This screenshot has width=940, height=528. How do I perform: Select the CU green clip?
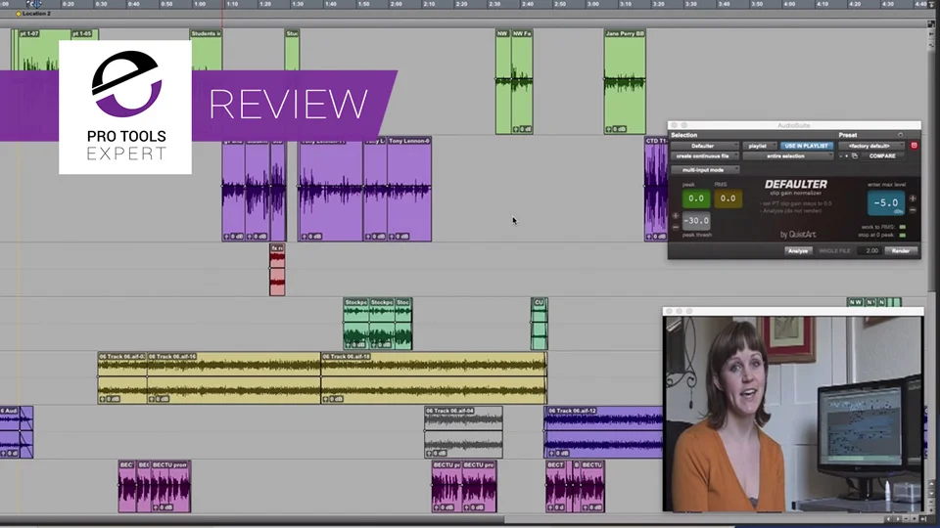coord(539,324)
